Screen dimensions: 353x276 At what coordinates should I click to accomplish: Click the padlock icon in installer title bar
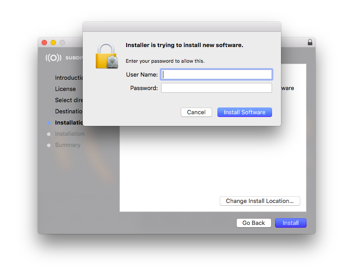click(310, 42)
